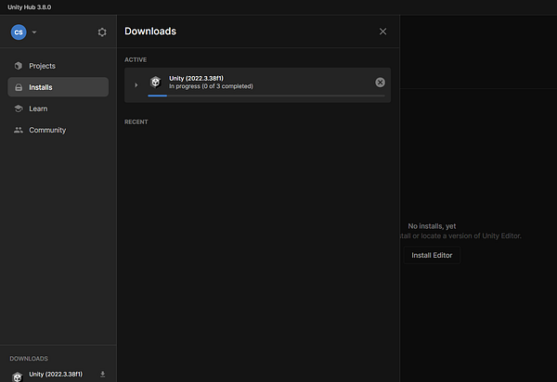Select the Installs sidebar item
The image size is (557, 382).
pos(58,87)
